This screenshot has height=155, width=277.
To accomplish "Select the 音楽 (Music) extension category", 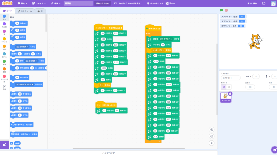I will coord(4,87).
